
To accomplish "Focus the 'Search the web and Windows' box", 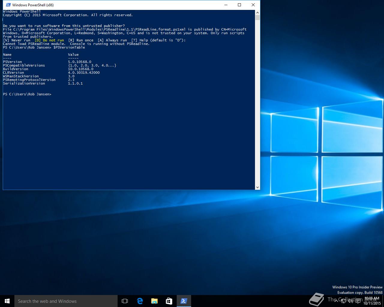I will point(66,301).
